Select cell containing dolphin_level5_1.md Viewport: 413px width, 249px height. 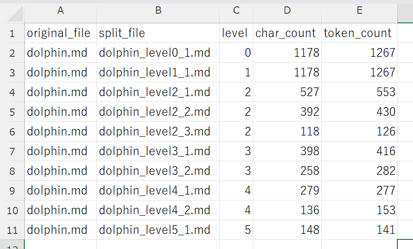(158, 230)
